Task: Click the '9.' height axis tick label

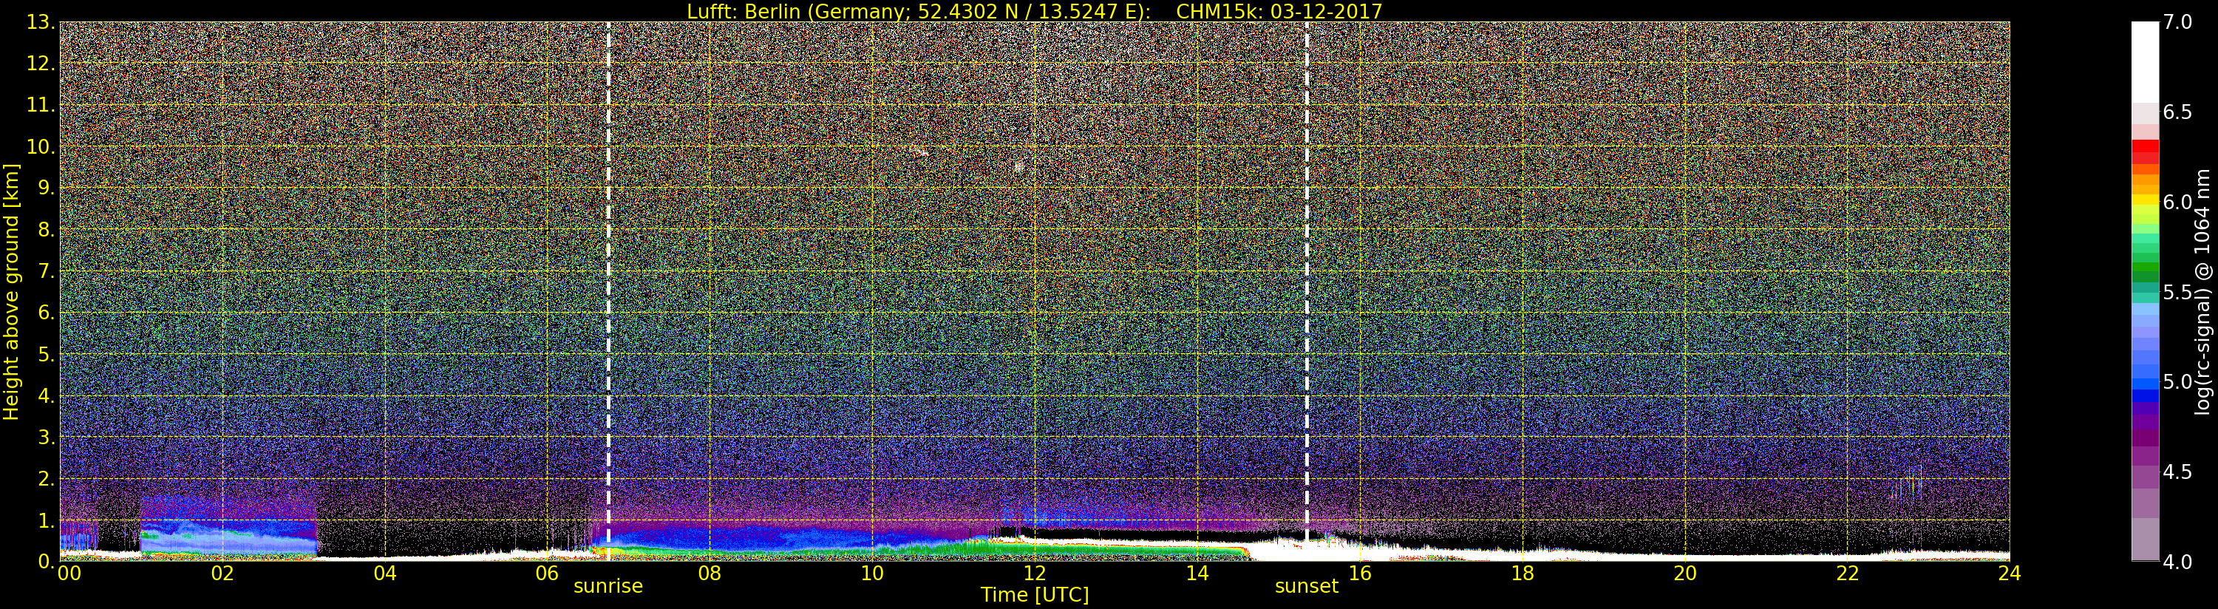Action: 46,188
